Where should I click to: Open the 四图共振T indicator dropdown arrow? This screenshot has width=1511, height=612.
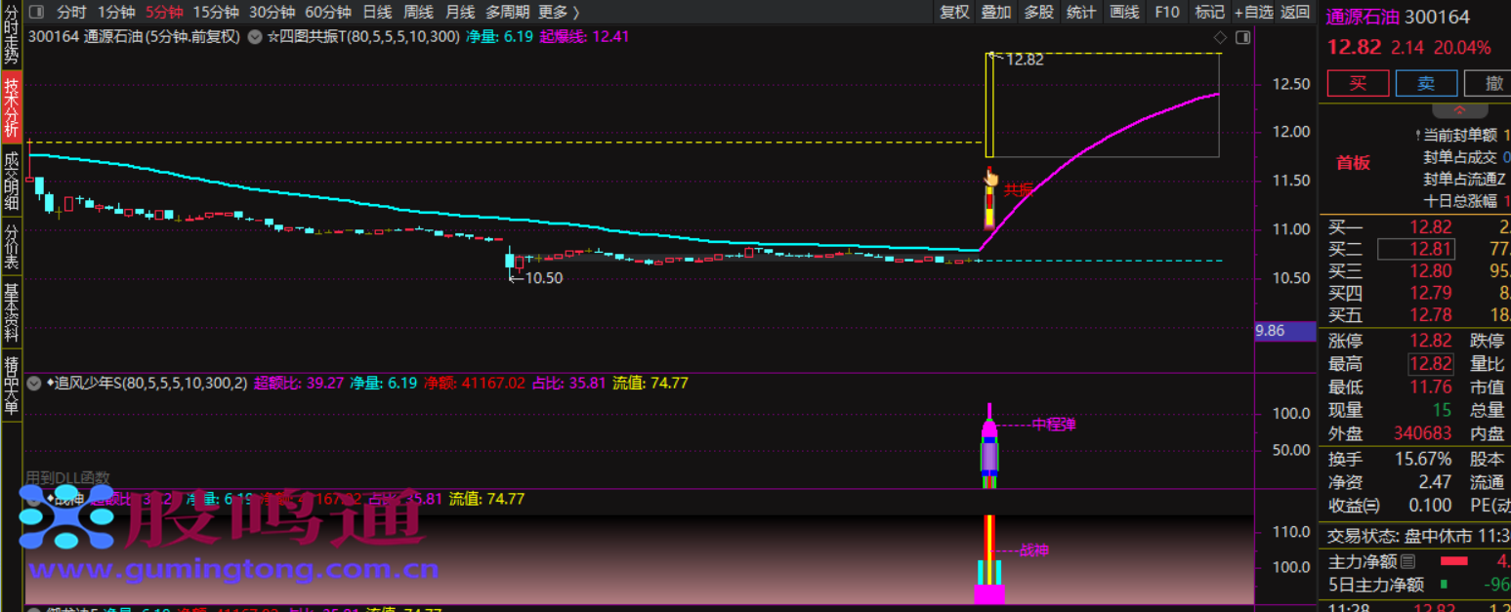[x=255, y=37]
